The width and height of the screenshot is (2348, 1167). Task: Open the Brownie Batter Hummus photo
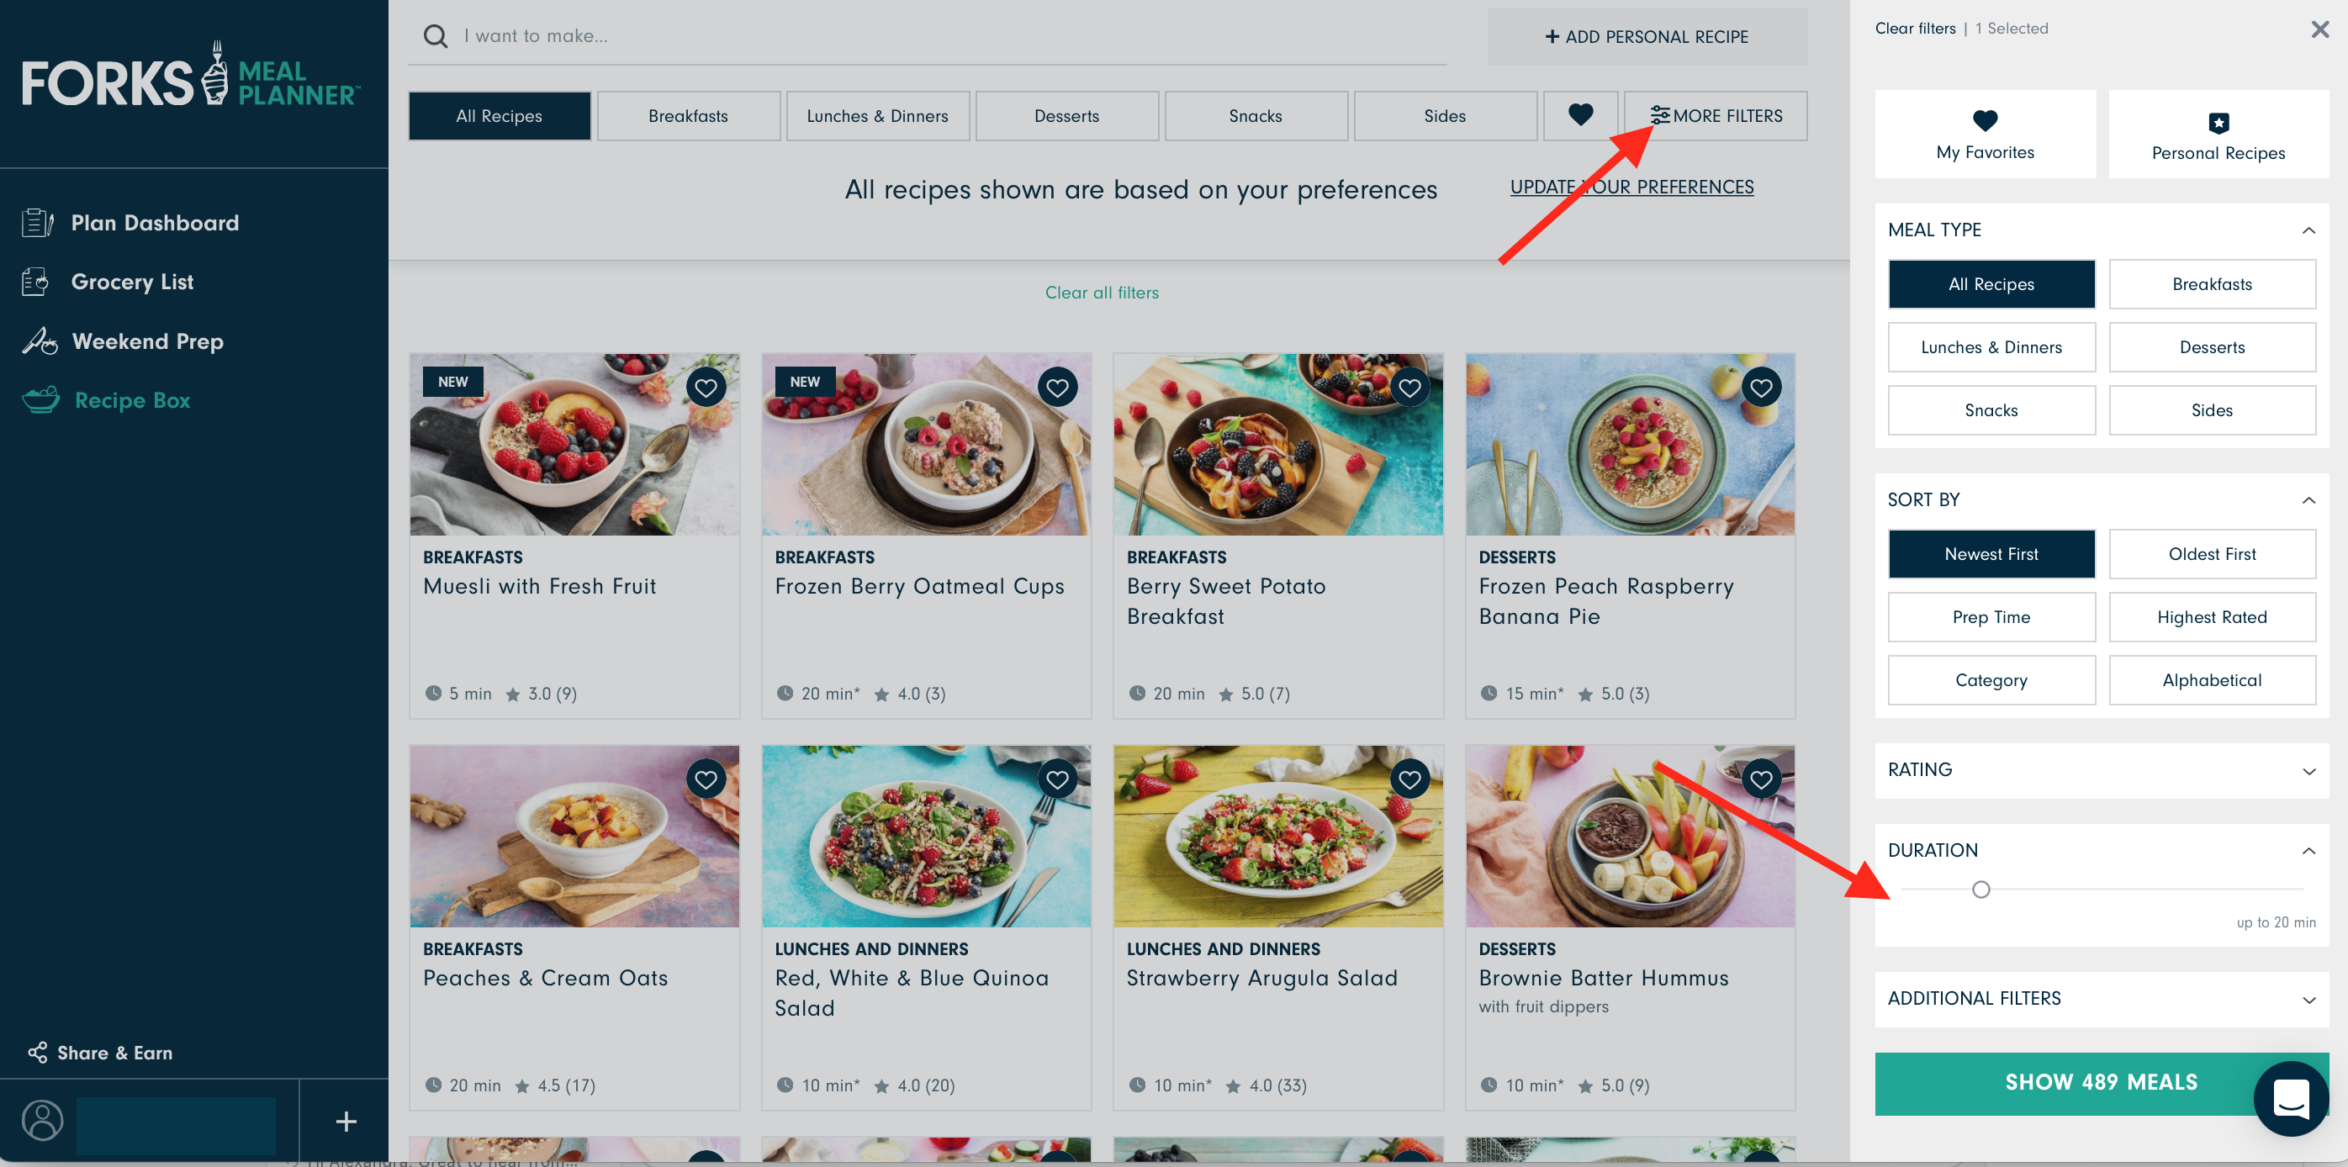coord(1630,836)
